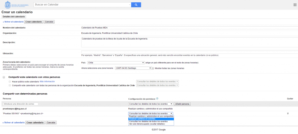Click top Crear calendario button

click(34, 22)
